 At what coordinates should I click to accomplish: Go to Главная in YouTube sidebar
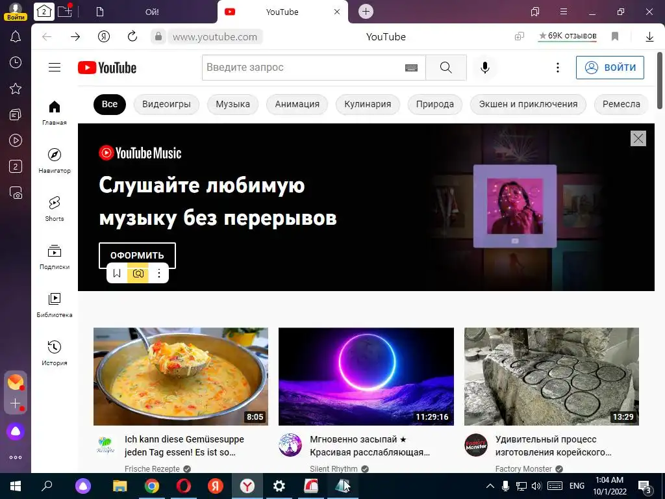(x=55, y=113)
